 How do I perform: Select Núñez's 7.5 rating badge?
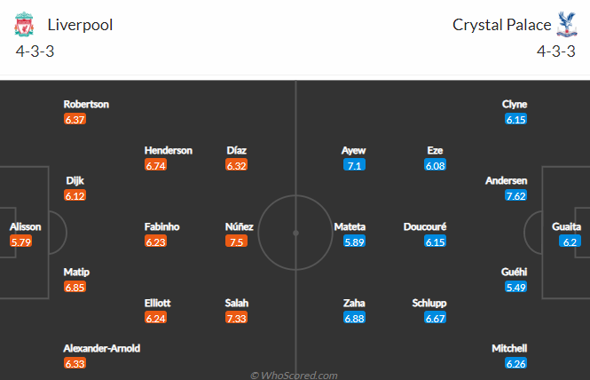pos(236,241)
